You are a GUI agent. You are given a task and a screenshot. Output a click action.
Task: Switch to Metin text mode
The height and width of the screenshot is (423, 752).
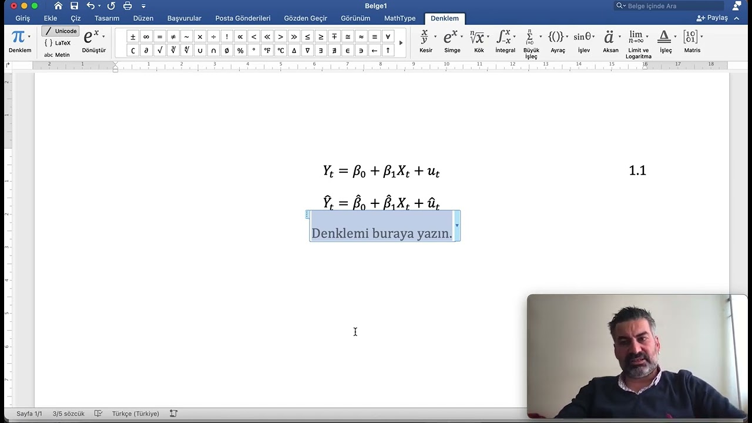click(x=57, y=55)
